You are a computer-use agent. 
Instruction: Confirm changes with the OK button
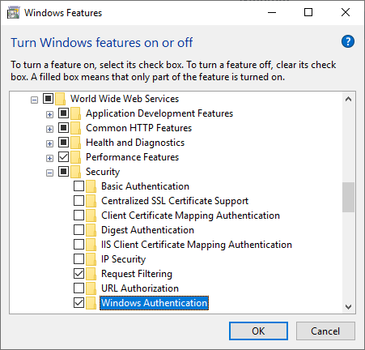(x=258, y=331)
